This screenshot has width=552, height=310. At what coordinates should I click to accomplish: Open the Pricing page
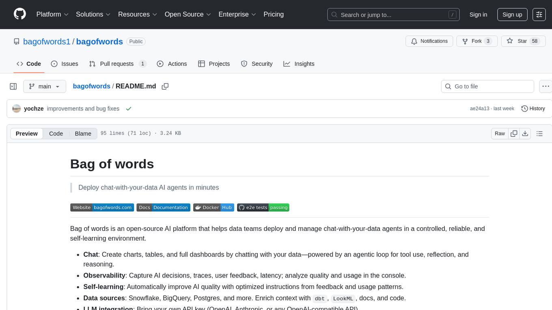tap(274, 14)
